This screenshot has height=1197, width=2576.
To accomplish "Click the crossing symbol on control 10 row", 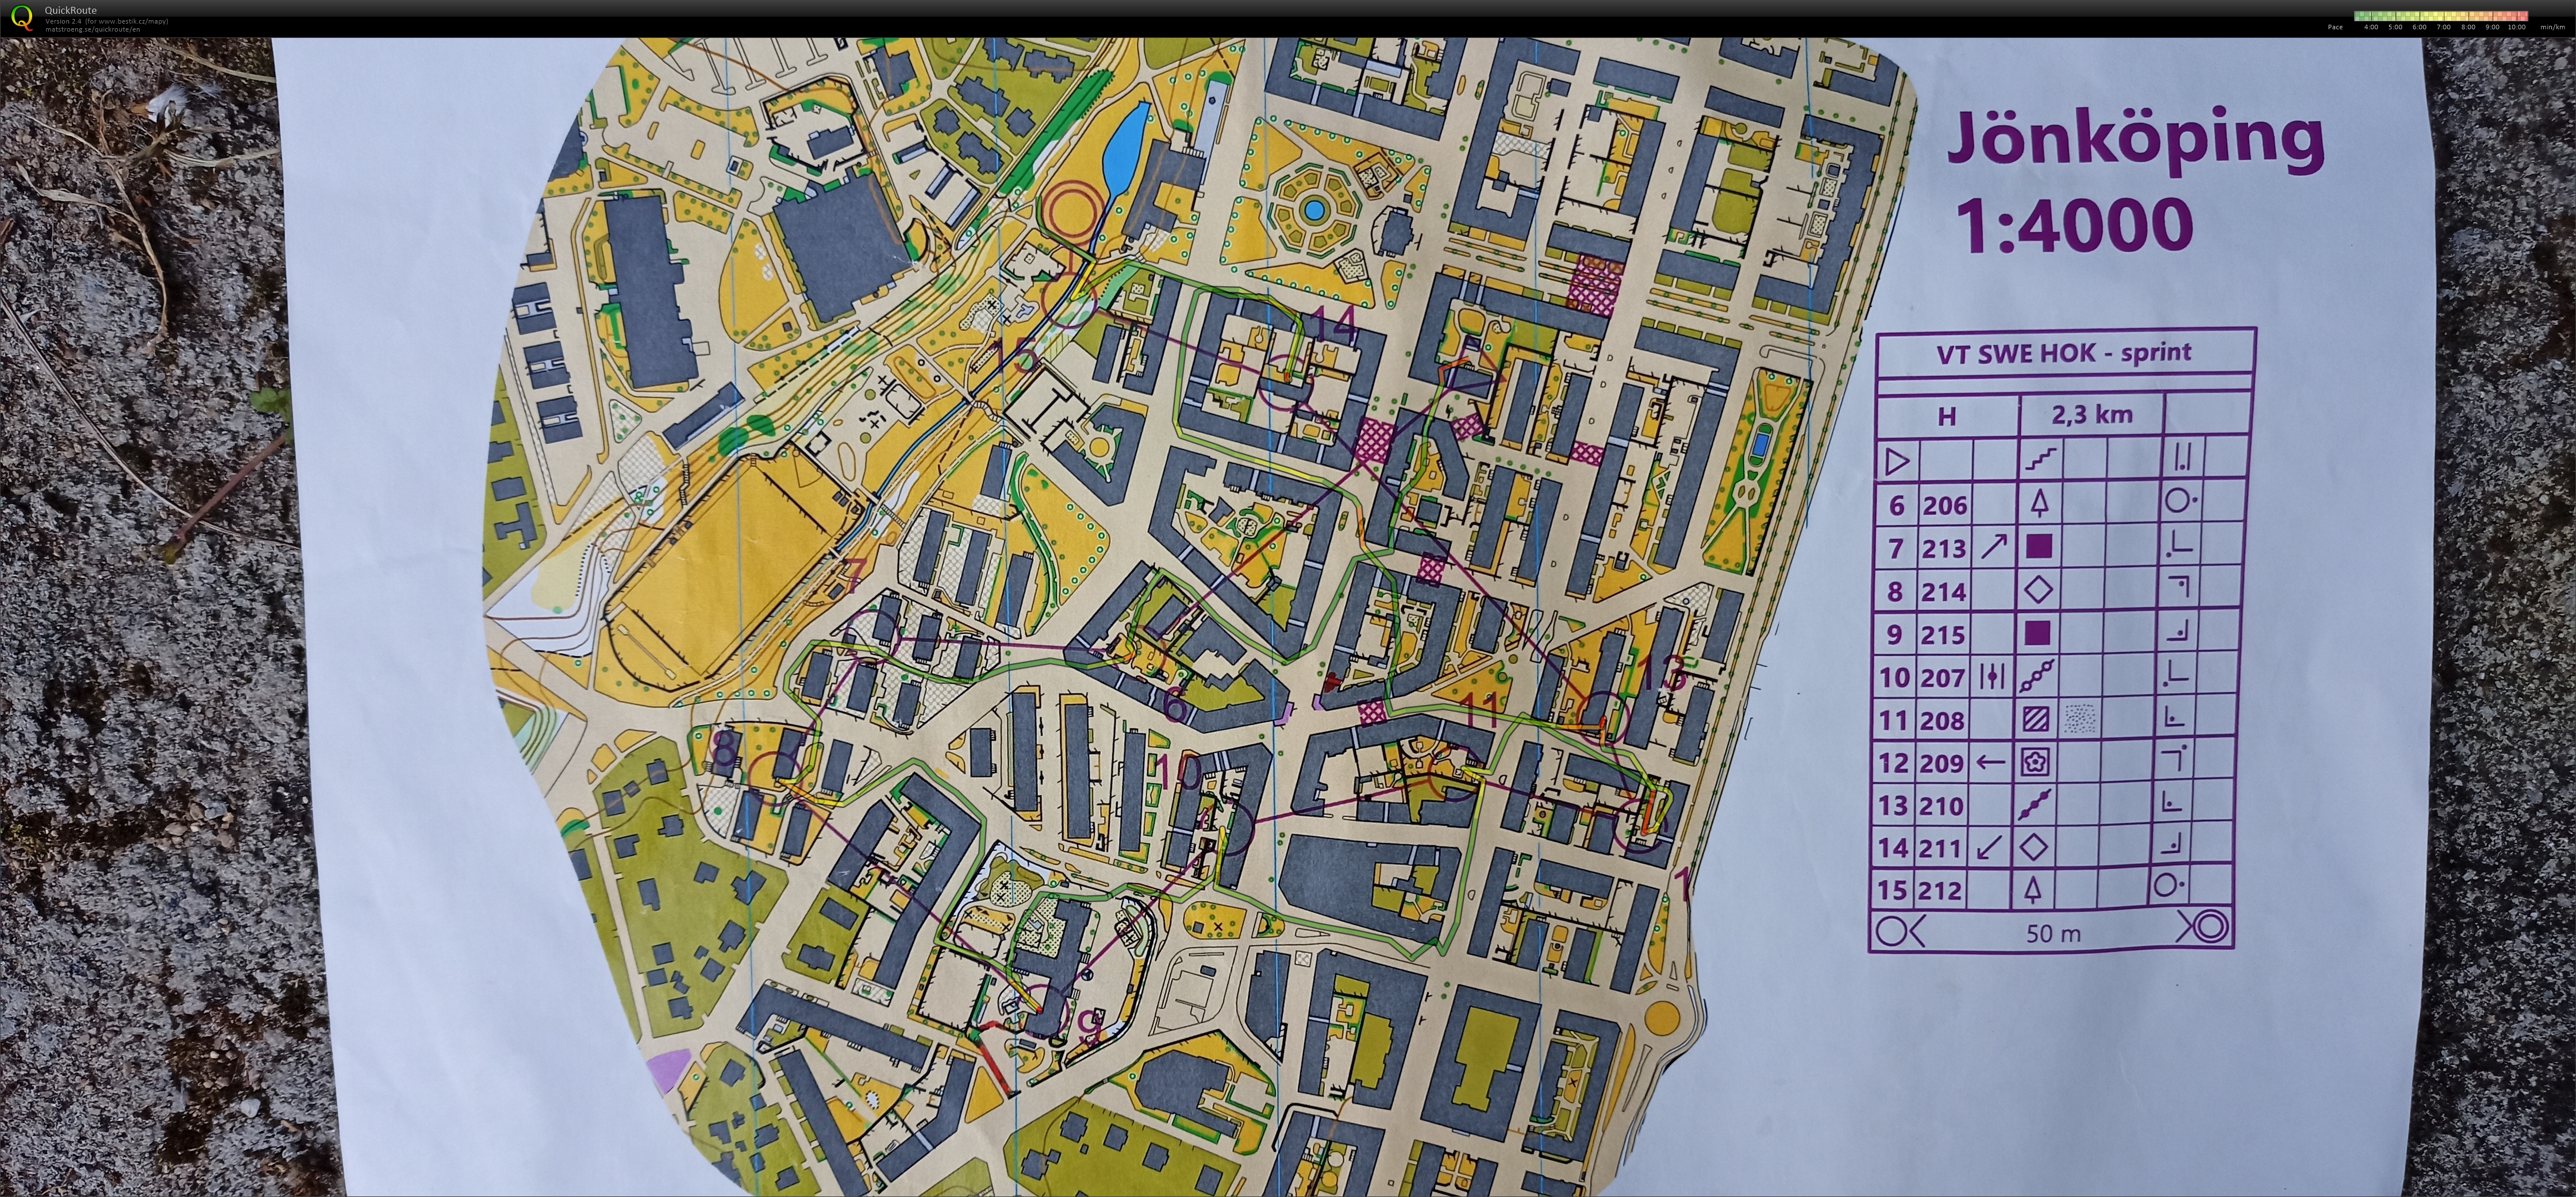I will click(x=1992, y=676).
